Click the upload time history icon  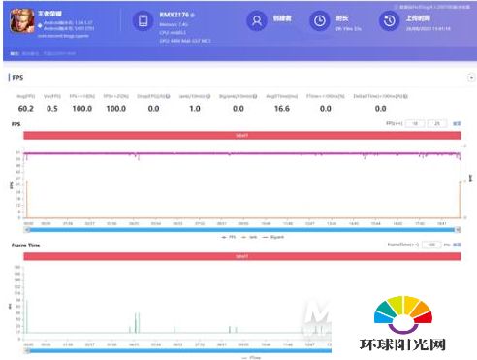[x=389, y=21]
